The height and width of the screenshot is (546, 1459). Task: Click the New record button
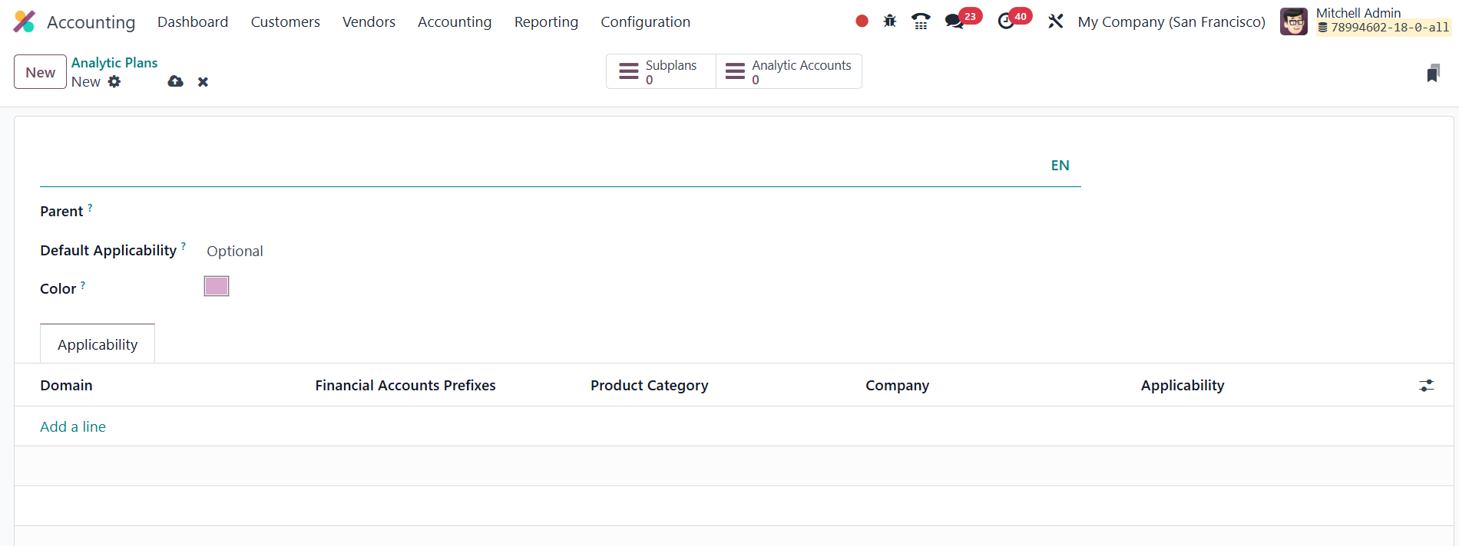[x=40, y=72]
